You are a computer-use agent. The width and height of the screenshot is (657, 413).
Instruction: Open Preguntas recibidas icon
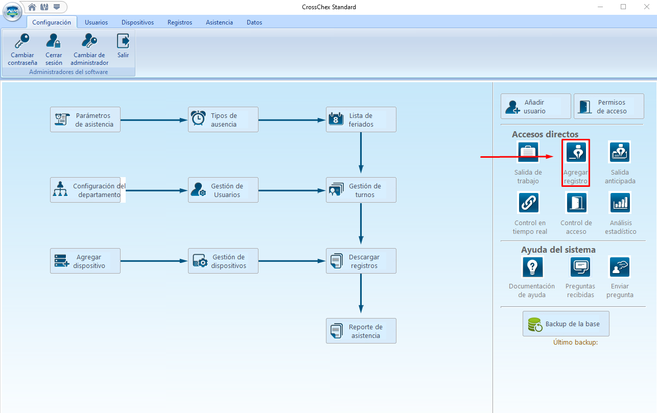pyautogui.click(x=581, y=266)
